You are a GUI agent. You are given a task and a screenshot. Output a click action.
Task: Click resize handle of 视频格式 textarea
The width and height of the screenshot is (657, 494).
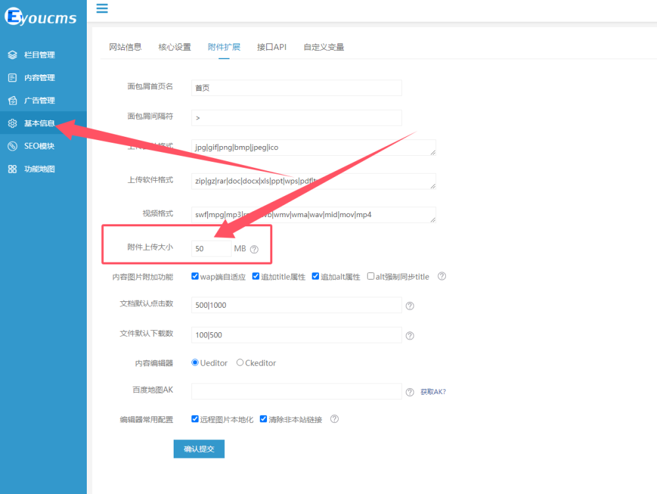[433, 220]
